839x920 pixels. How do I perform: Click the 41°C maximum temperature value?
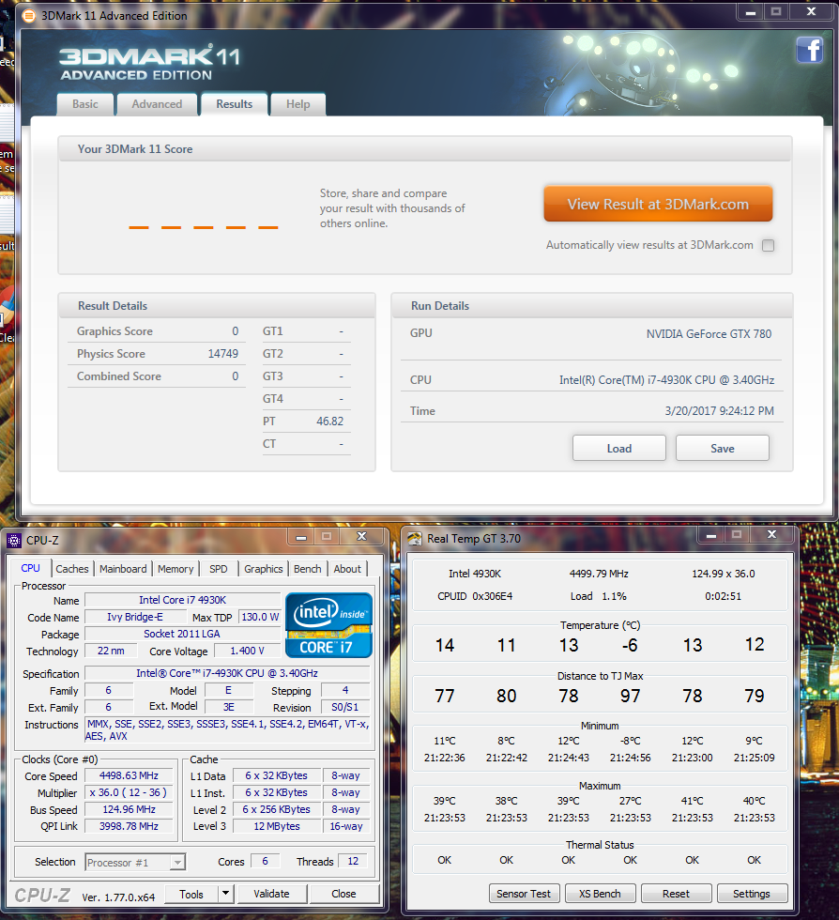[693, 801]
